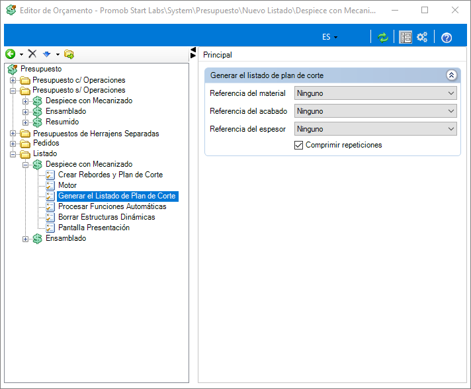Open Referencia del acabado dropdown
This screenshot has width=471, height=389.
click(x=376, y=111)
